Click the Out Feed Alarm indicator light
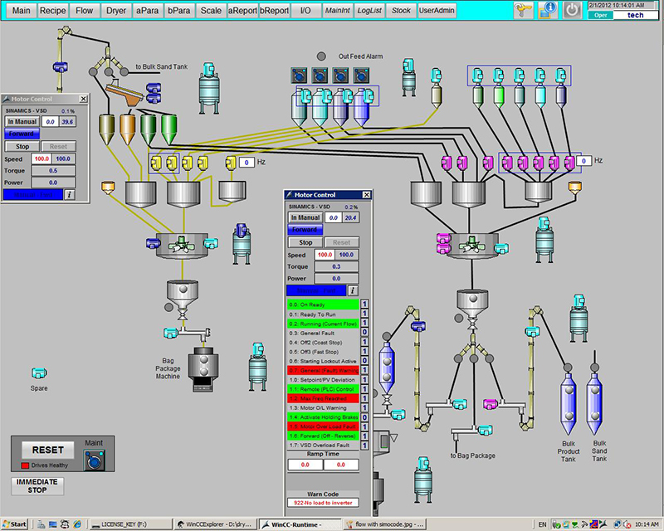The image size is (664, 531). tap(320, 56)
